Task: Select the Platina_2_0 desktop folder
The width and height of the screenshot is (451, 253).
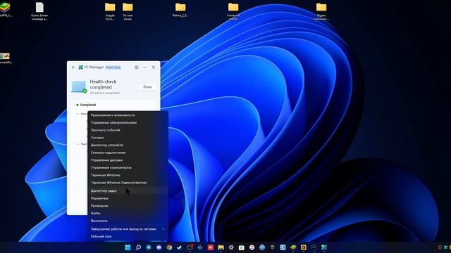Action: pyautogui.click(x=180, y=10)
